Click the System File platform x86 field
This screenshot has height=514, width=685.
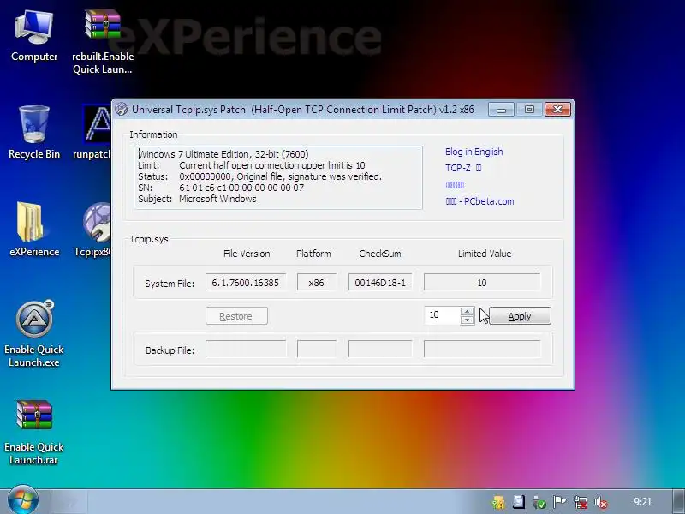pyautogui.click(x=317, y=283)
